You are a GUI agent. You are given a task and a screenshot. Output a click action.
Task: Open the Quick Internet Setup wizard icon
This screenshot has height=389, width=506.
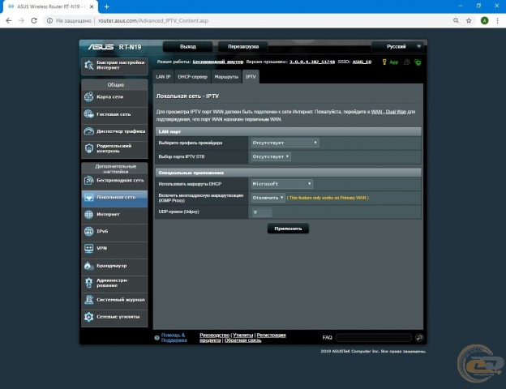pyautogui.click(x=88, y=65)
